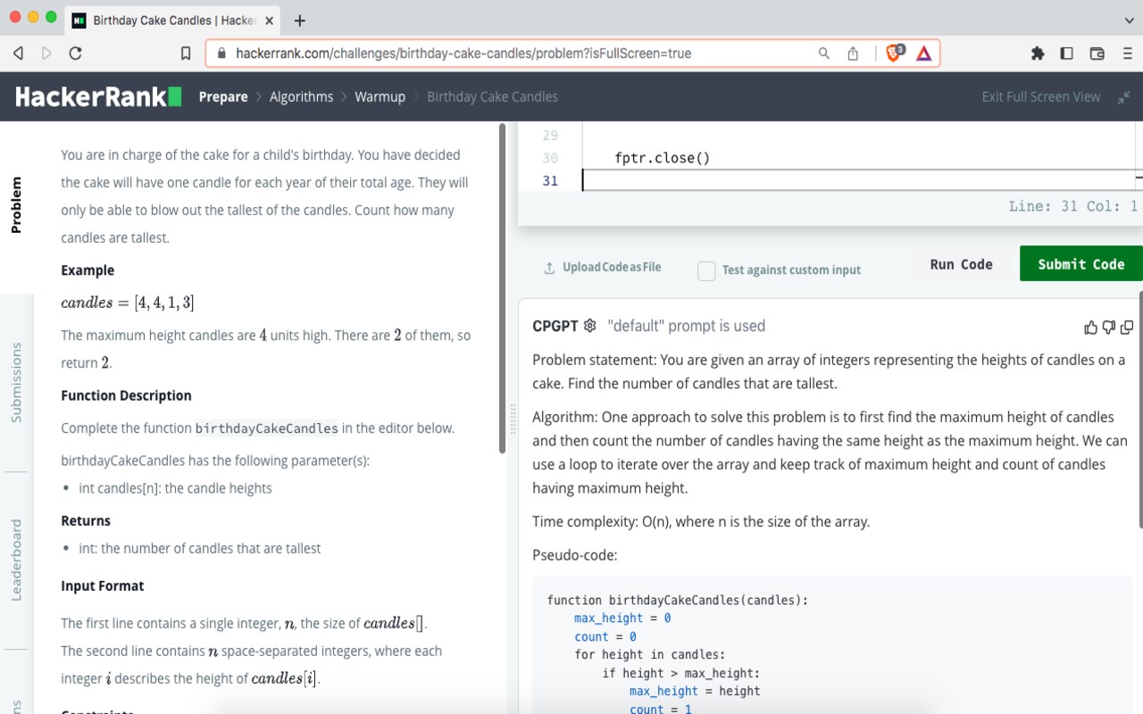
Task: Click the share icon in the address bar
Action: tap(853, 54)
